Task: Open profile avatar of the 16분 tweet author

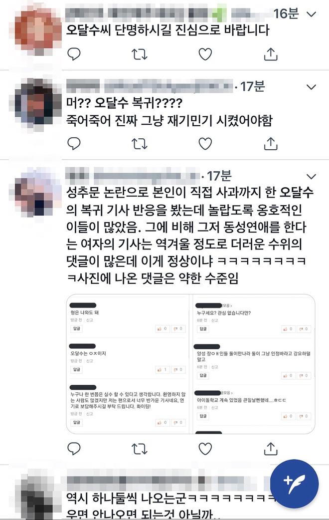Action: click(38, 31)
